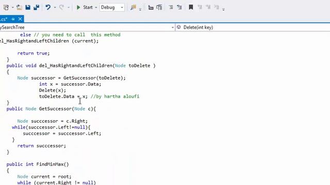Viewport: 330px width, 185px height.
Task: Click the Decrease Indent toolbar icon
Action: point(151,8)
